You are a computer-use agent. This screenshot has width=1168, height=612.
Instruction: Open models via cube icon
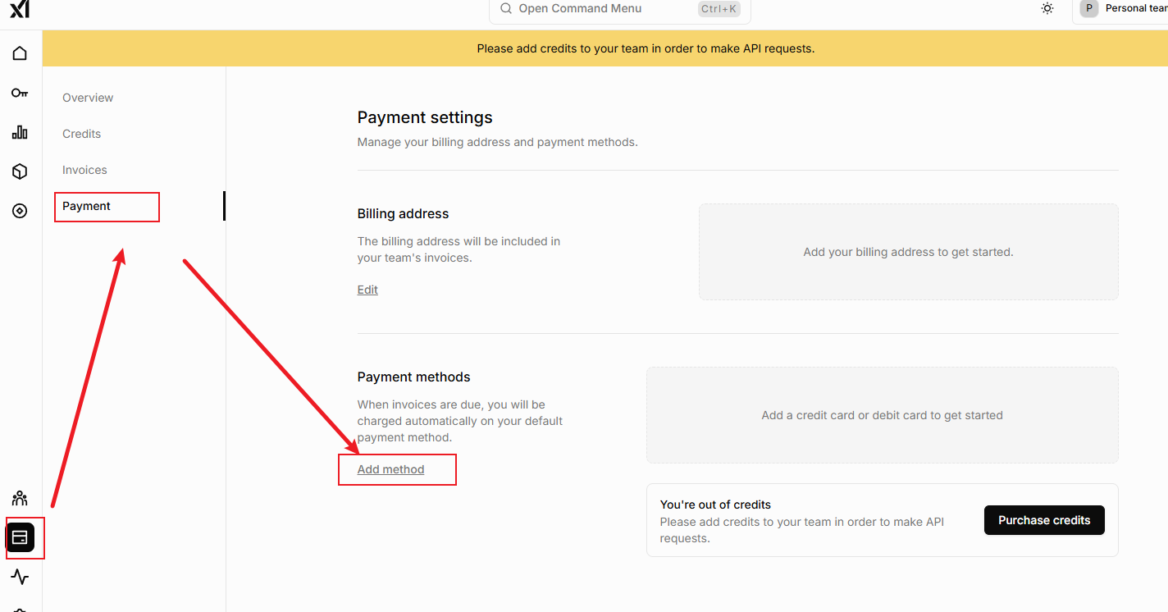point(20,171)
